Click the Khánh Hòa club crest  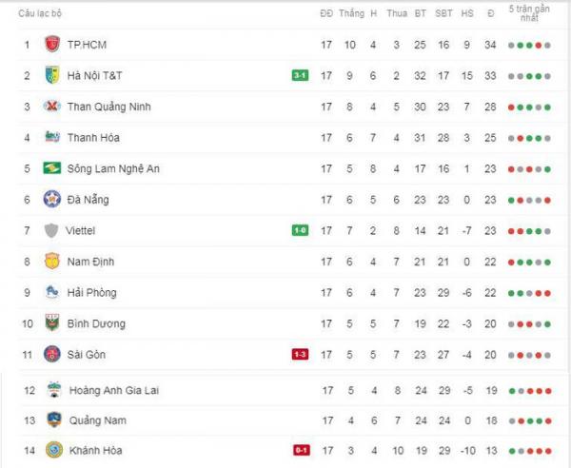51,450
